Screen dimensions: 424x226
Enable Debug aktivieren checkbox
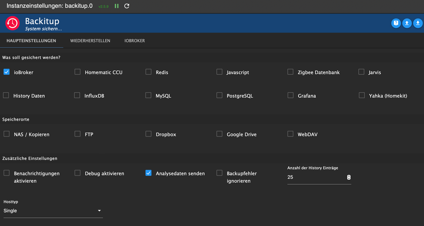77,173
